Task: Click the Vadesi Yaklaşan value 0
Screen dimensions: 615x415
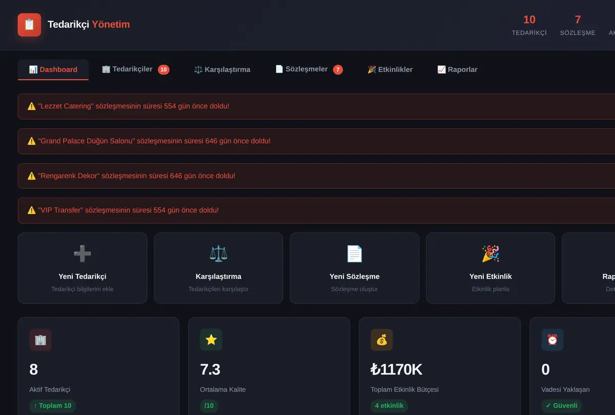Action: coord(546,369)
